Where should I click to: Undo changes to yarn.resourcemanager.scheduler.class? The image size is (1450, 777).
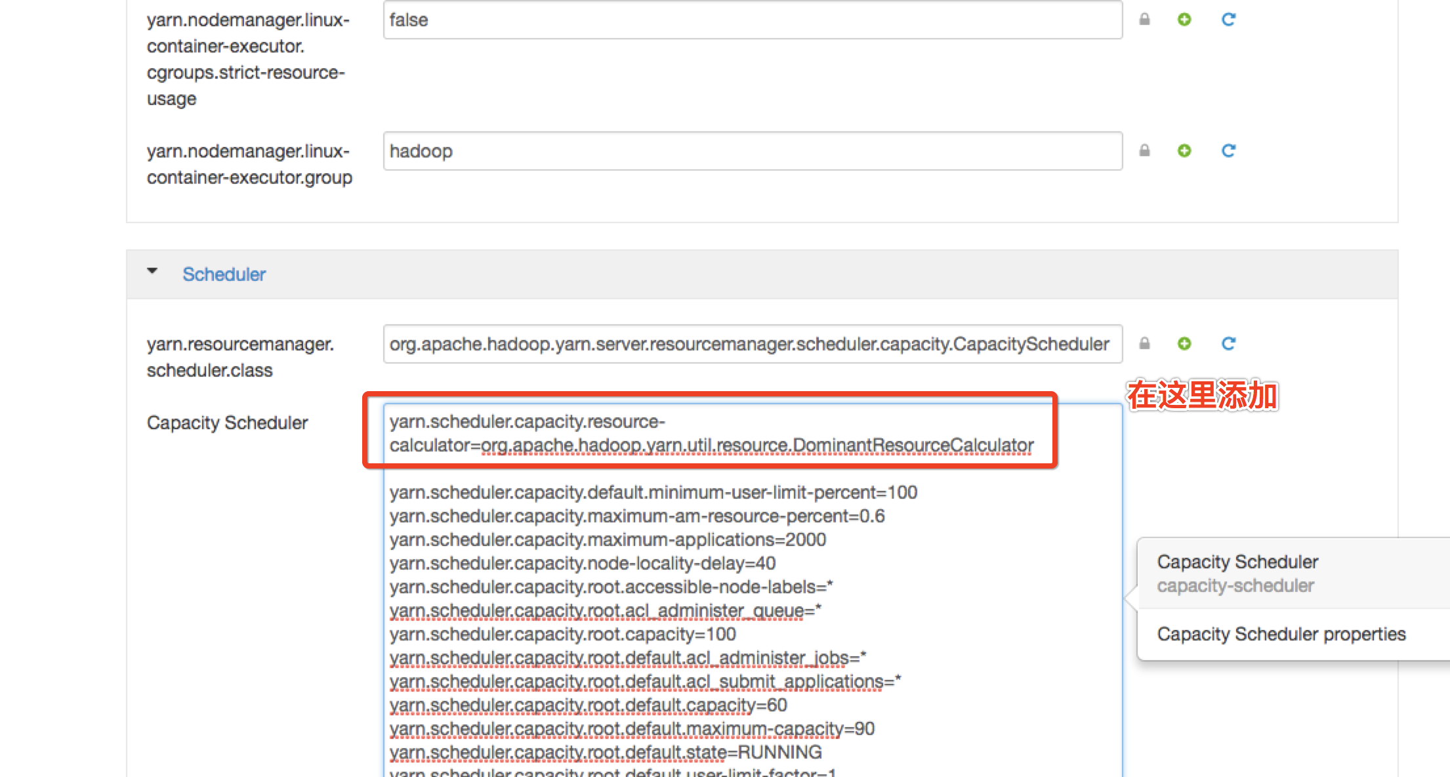pyautogui.click(x=1227, y=343)
